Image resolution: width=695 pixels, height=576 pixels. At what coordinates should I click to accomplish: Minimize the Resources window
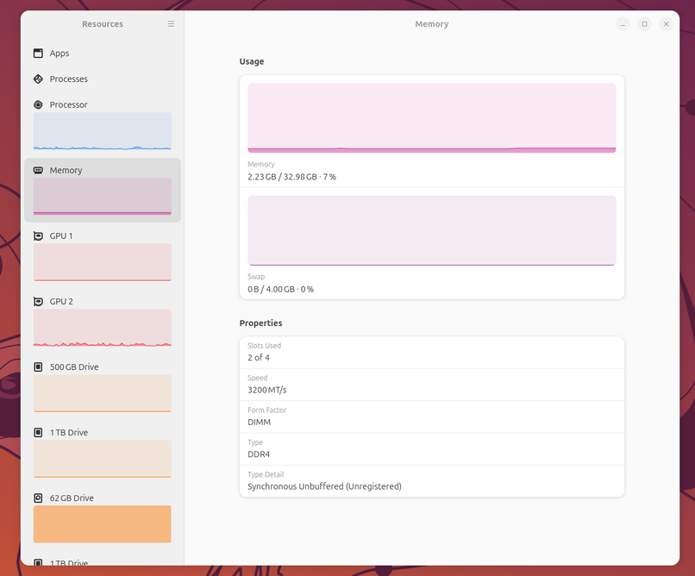[623, 24]
